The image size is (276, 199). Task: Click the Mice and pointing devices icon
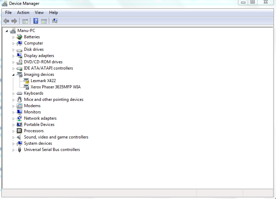point(19,99)
